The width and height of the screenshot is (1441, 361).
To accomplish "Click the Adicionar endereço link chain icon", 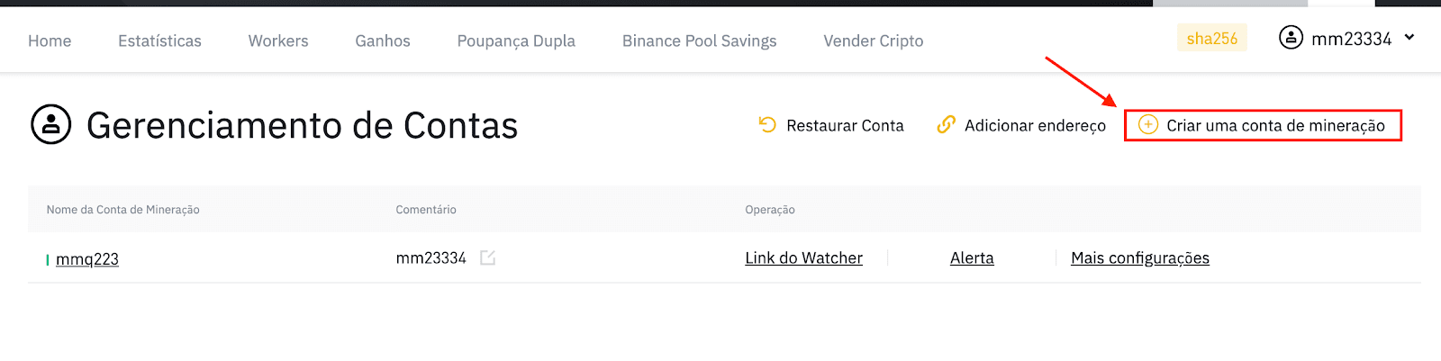I will tap(946, 125).
